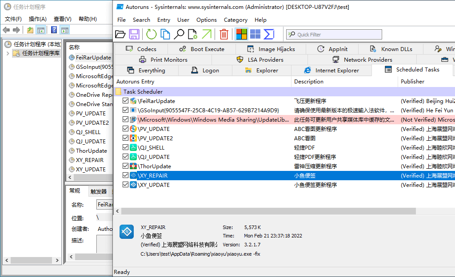Screen dimensions: 455x277
Task: Click the ThorUpdate entry icon in Autoruns list
Action: click(133, 166)
